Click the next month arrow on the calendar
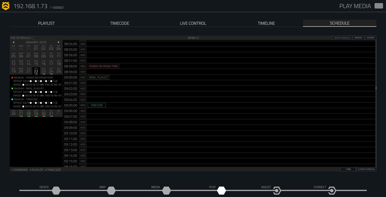The height and width of the screenshot is (197, 386). pyautogui.click(x=59, y=42)
